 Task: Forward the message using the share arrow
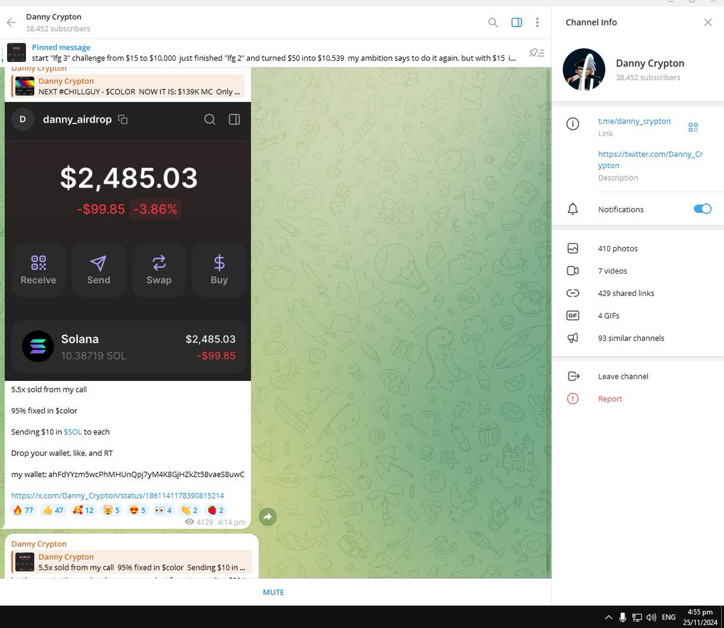tap(267, 517)
